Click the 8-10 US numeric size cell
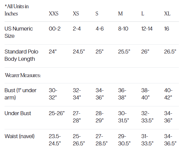The height and width of the screenshot is (149, 182). [x=123, y=29]
